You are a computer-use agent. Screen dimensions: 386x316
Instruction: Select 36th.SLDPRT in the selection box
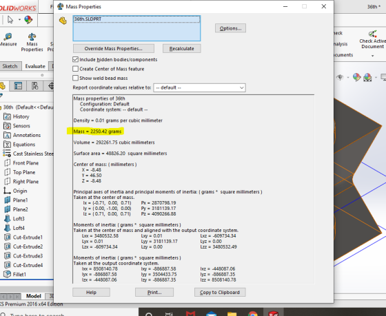click(x=136, y=19)
